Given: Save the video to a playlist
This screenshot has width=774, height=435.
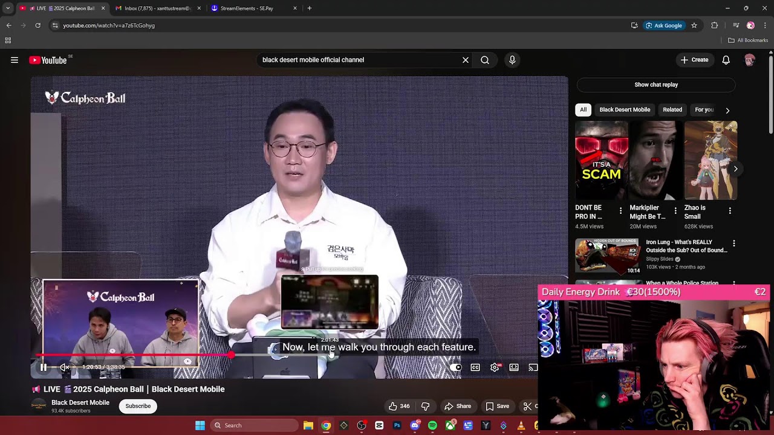Looking at the screenshot, I should 497,406.
